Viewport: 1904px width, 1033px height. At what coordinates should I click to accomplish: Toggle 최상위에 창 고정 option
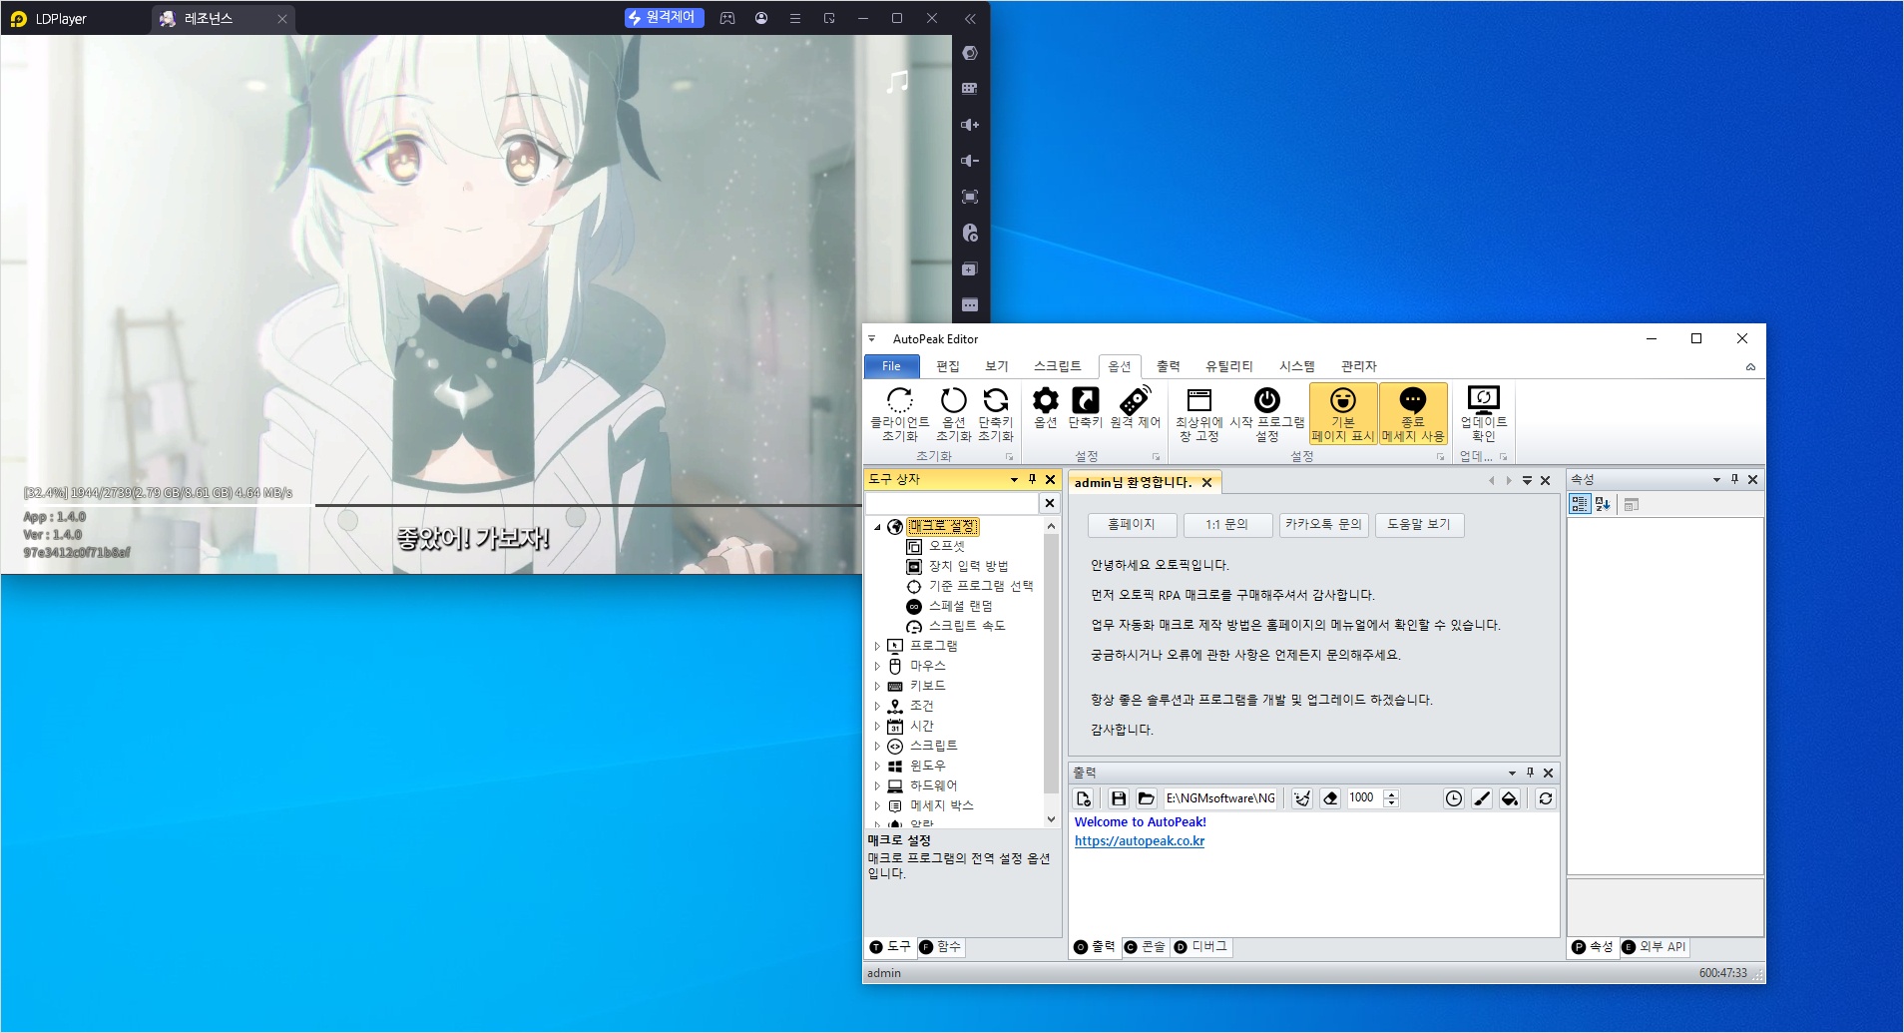(x=1199, y=414)
